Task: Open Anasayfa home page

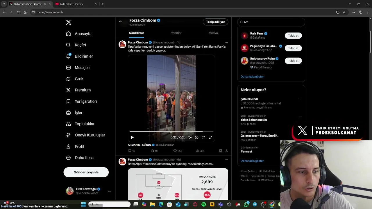Action: (x=79, y=34)
